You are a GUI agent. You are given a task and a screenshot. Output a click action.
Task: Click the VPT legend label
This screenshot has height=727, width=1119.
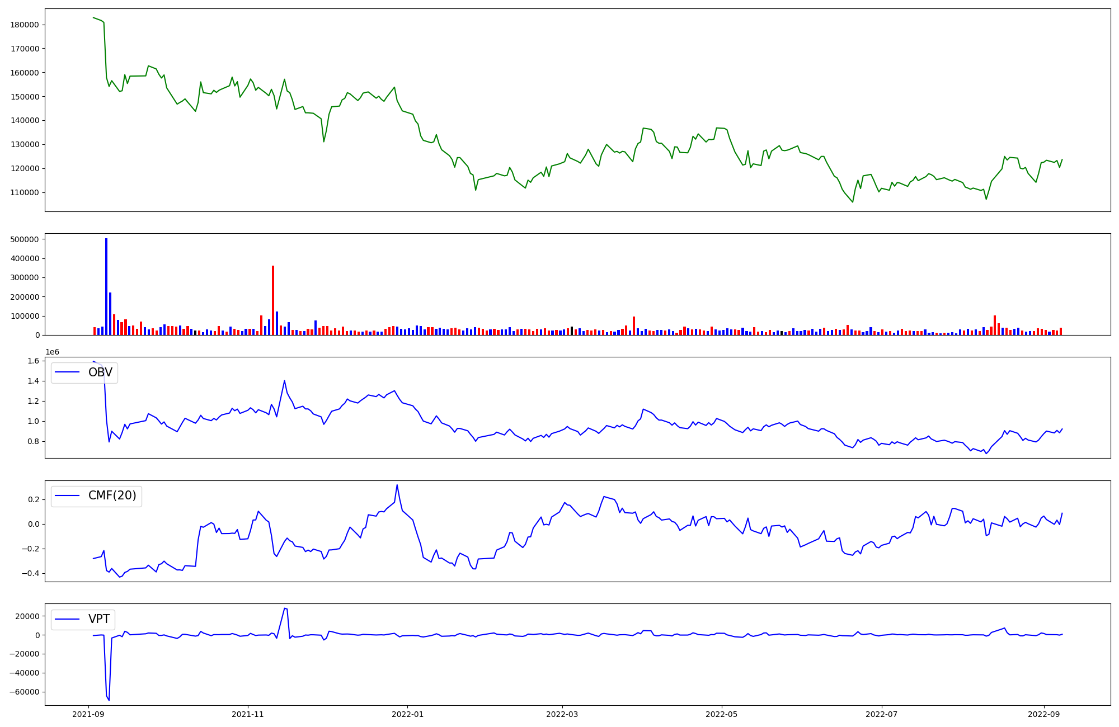coord(99,619)
